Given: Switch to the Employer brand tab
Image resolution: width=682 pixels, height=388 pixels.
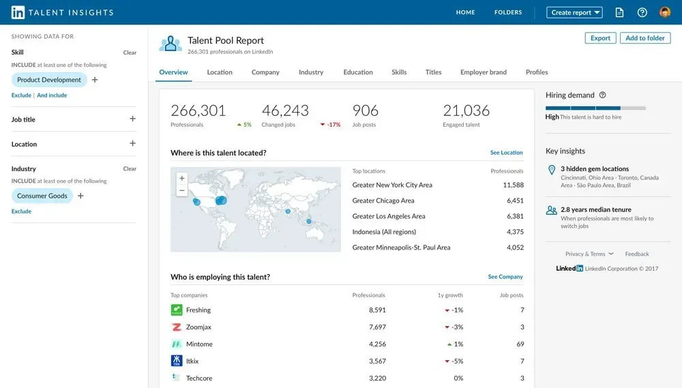Looking at the screenshot, I should [483, 72].
